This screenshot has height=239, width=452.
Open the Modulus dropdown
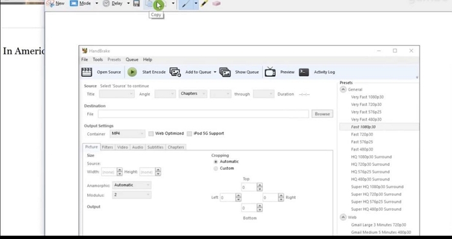pos(132,195)
